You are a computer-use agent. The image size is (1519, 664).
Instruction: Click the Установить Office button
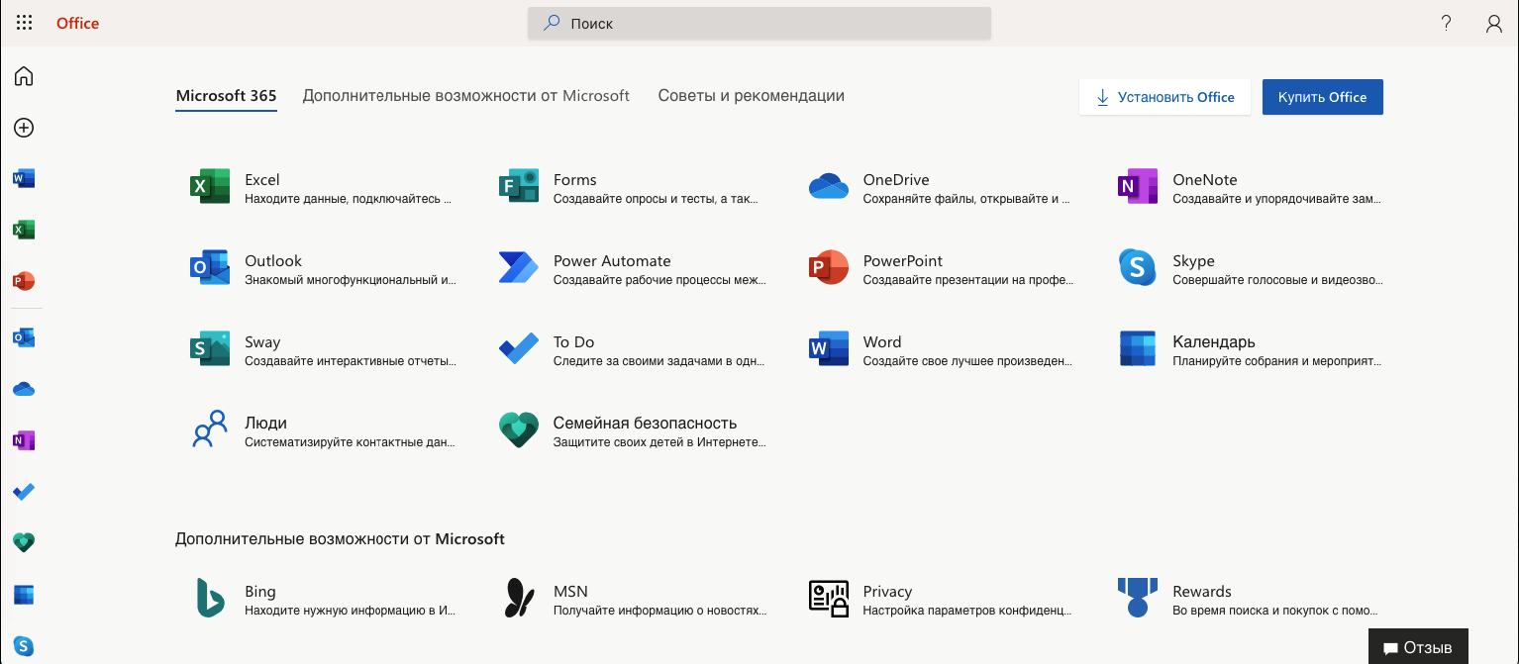point(1165,97)
